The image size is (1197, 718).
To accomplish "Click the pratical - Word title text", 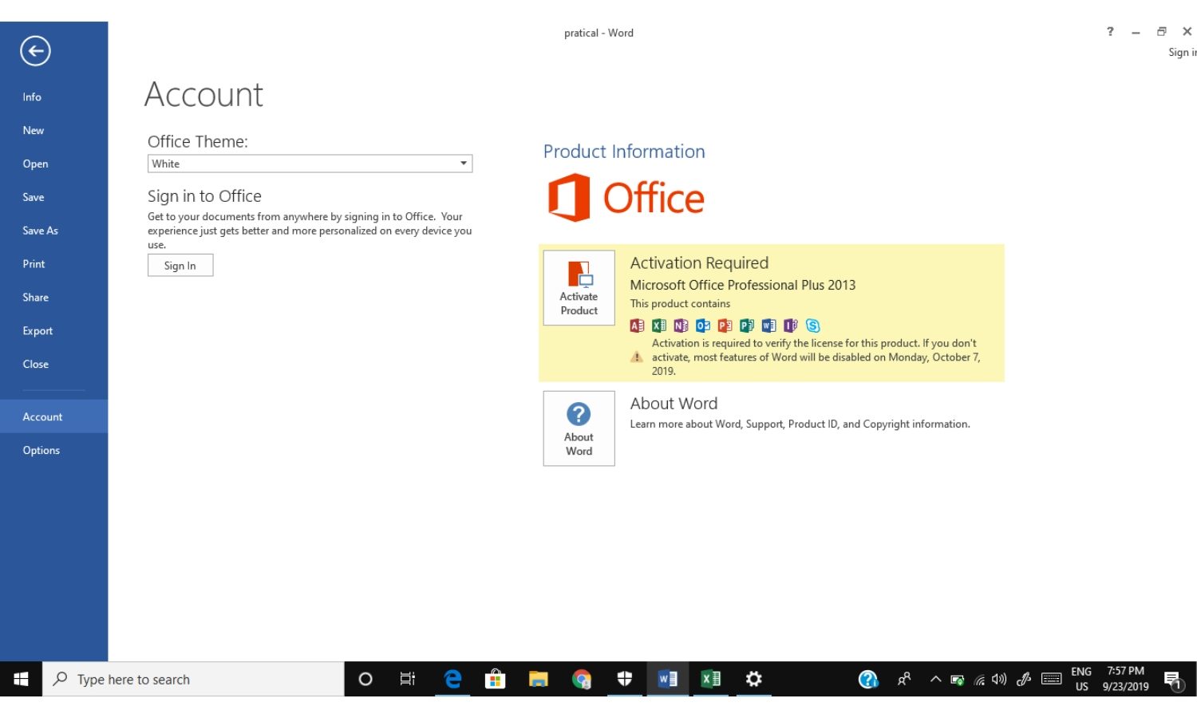I will (x=598, y=33).
